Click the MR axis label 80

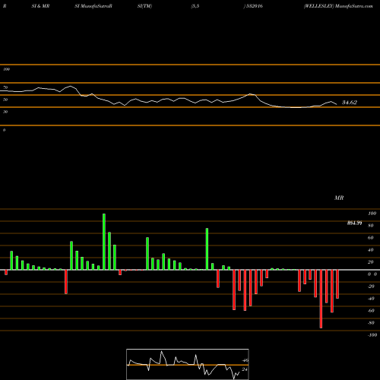pos(371,226)
